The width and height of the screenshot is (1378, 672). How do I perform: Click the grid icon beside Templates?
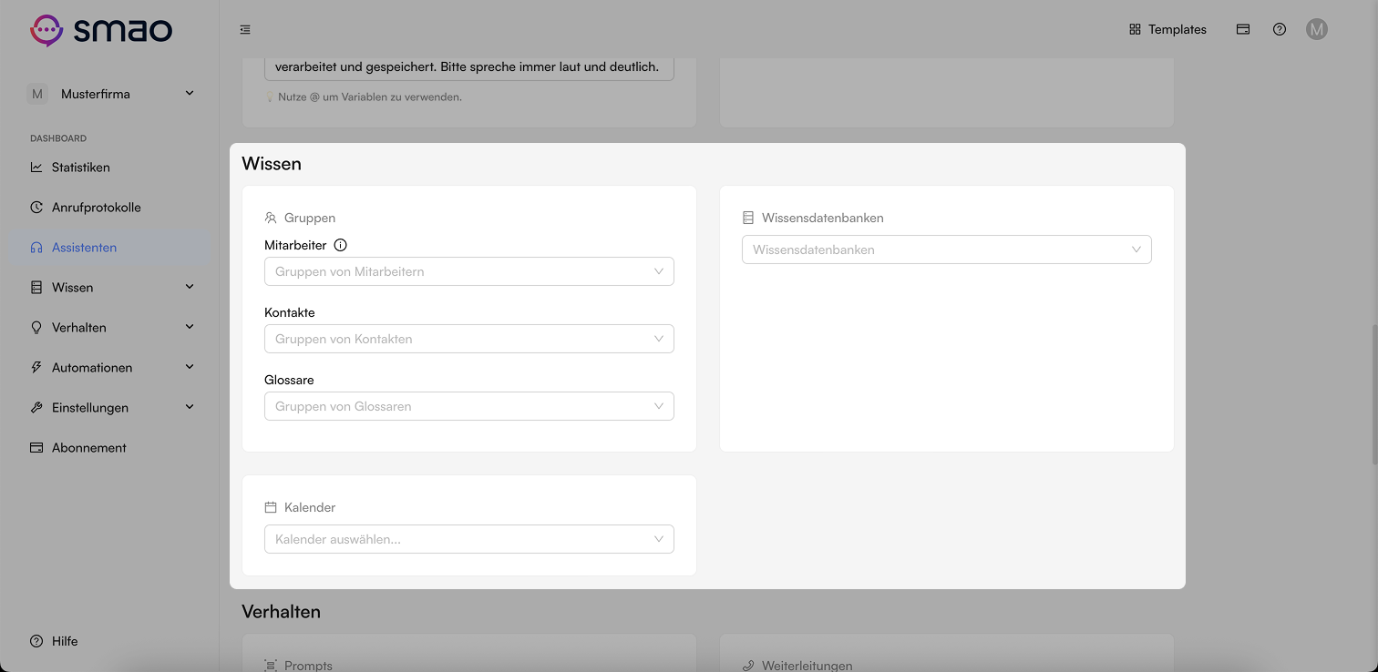click(x=1135, y=29)
